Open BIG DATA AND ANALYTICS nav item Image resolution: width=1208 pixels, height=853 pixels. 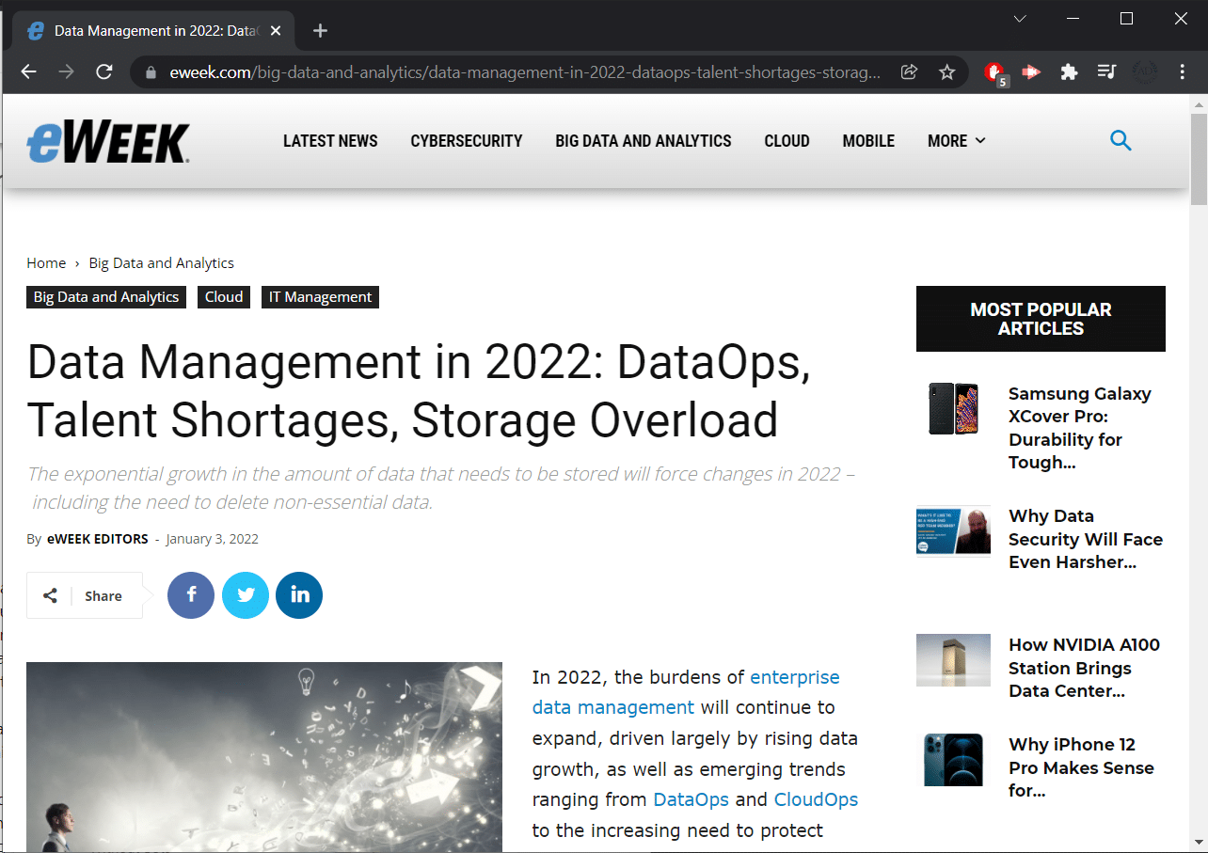pos(644,141)
